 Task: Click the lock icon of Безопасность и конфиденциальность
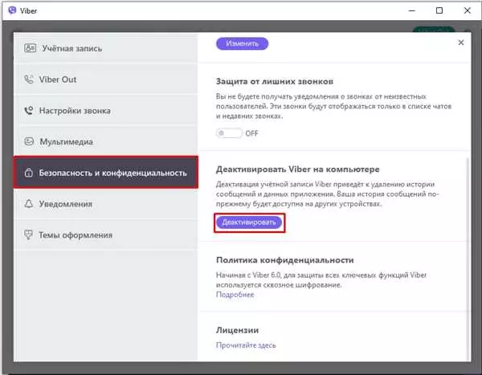[29, 173]
